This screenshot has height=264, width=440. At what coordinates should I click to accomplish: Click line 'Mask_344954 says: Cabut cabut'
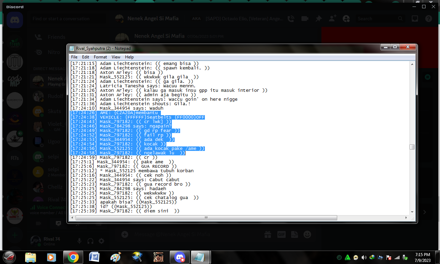tap(125, 180)
